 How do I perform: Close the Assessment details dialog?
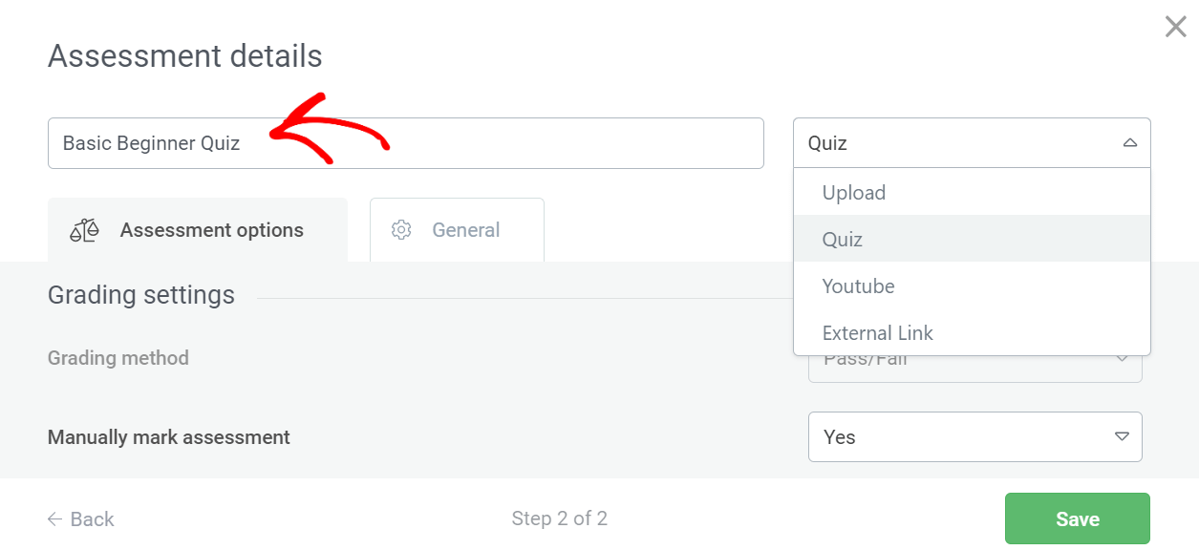[1175, 27]
